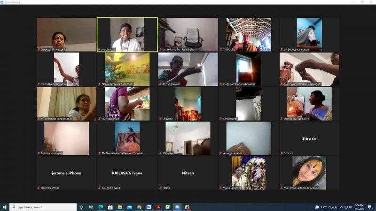The height and width of the screenshot is (211, 376).
Task: Open Microsoft Edge from the taskbar
Action: tap(101, 207)
